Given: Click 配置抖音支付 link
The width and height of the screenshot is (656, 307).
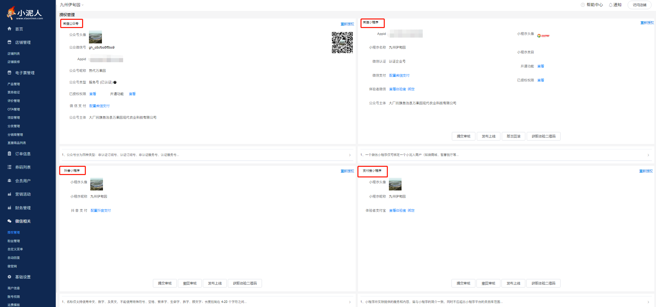Looking at the screenshot, I should click(x=101, y=211).
